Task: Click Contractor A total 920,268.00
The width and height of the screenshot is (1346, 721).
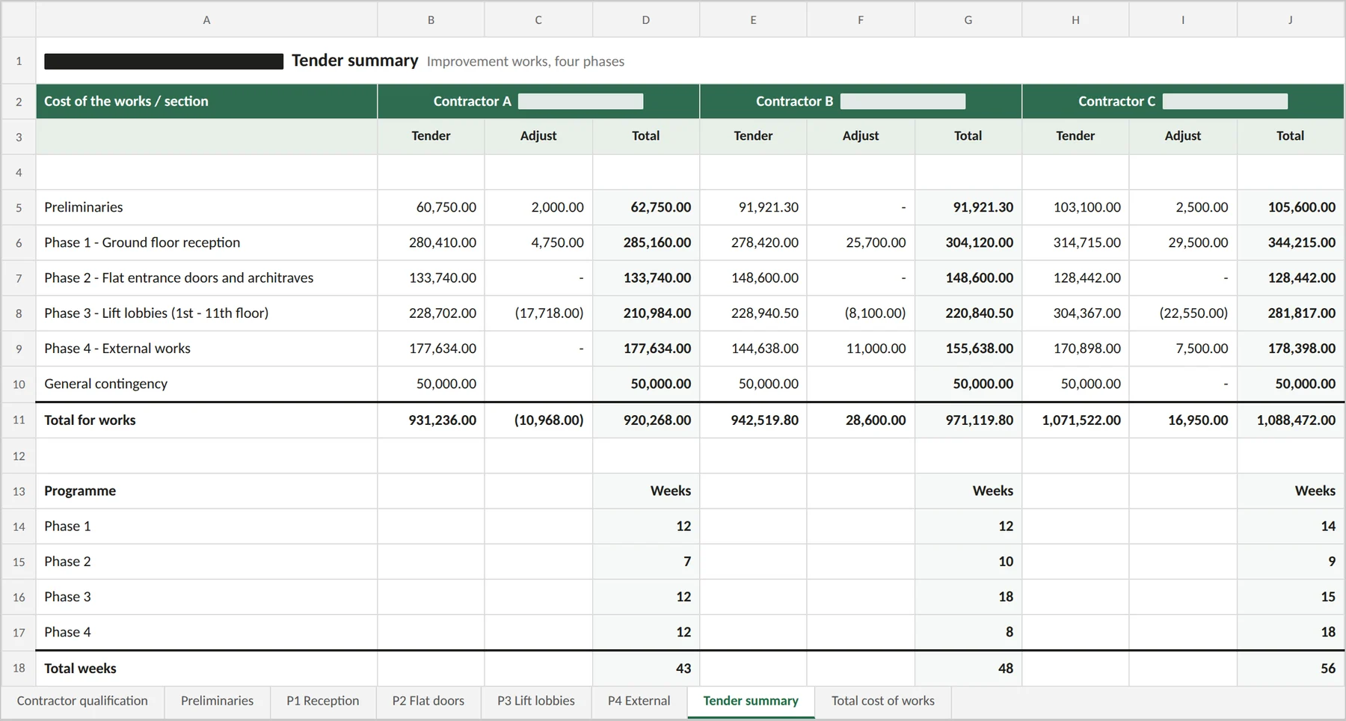Action: [x=646, y=420]
